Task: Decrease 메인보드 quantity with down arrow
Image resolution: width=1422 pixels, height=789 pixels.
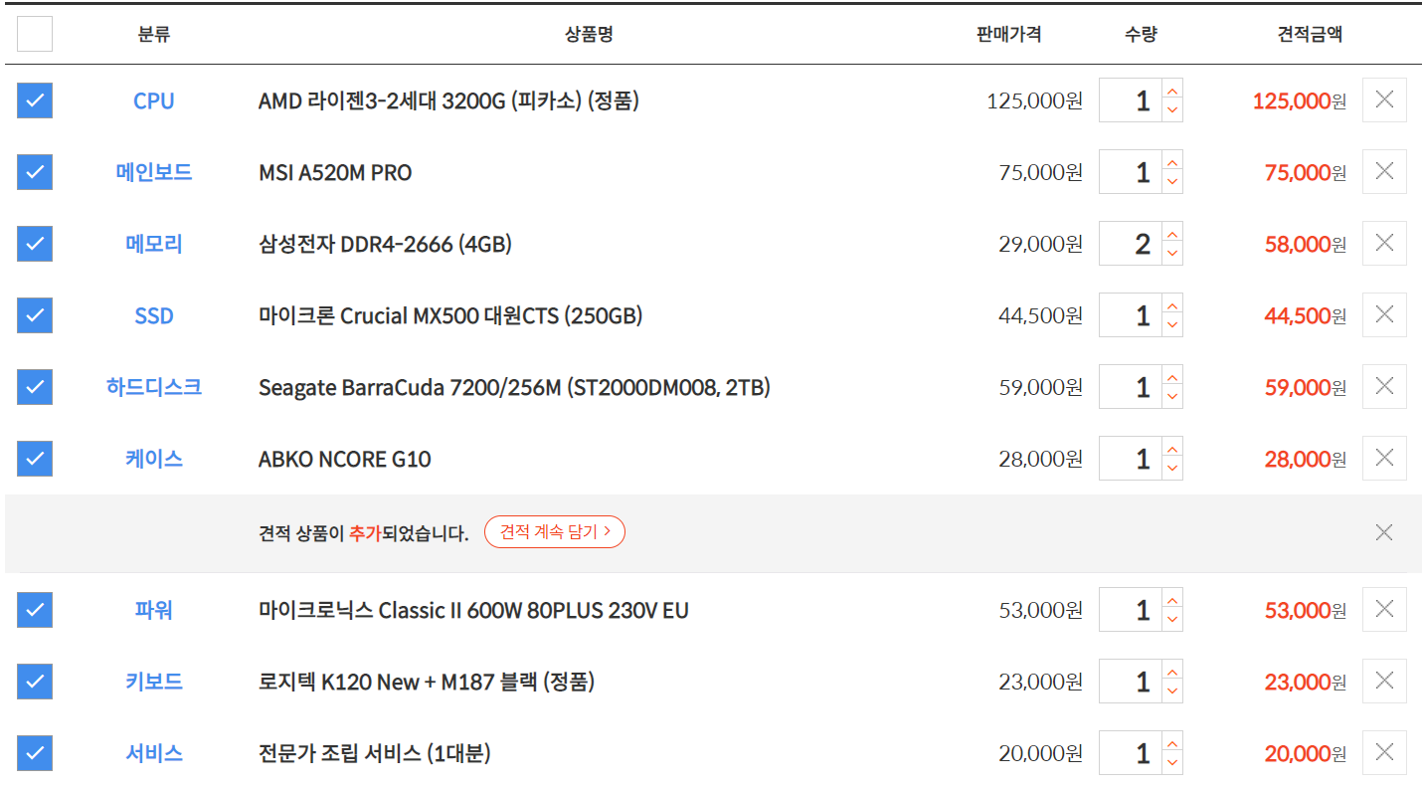Action: point(1172,183)
